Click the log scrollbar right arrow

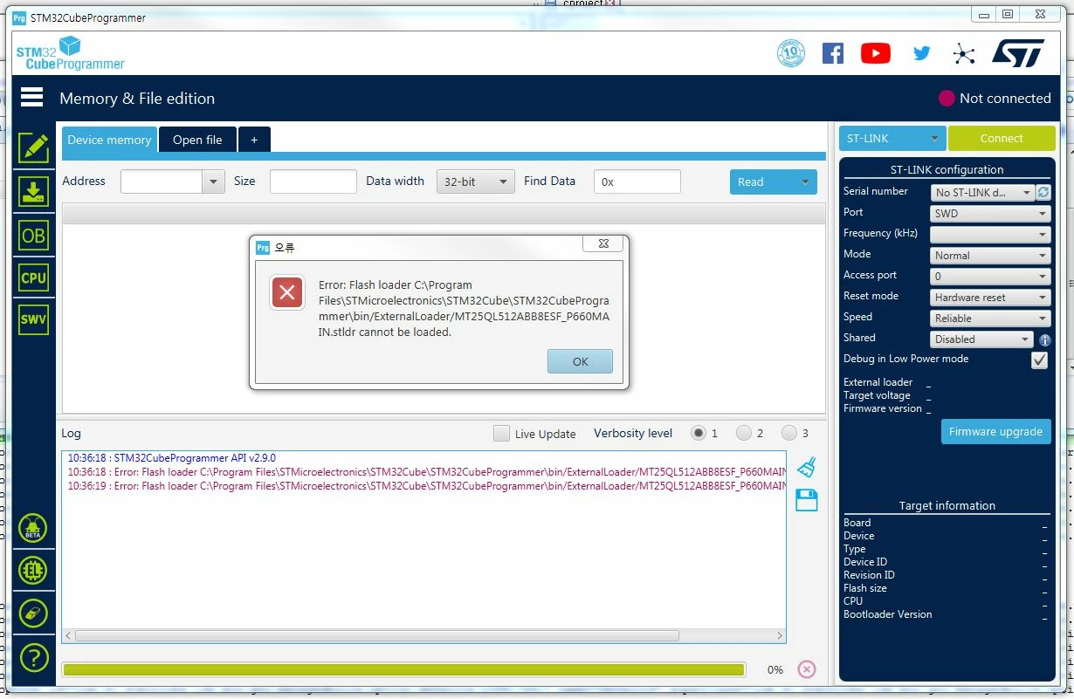pyautogui.click(x=780, y=635)
